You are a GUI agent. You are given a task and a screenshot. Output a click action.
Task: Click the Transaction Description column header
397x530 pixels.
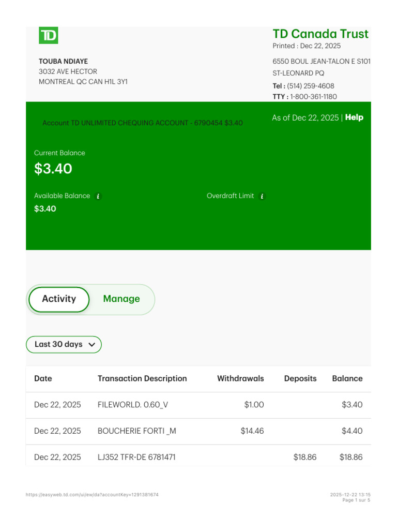point(142,379)
